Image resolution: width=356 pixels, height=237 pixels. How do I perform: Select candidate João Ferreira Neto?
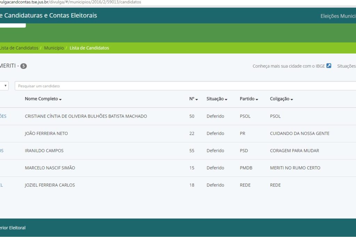pos(46,134)
